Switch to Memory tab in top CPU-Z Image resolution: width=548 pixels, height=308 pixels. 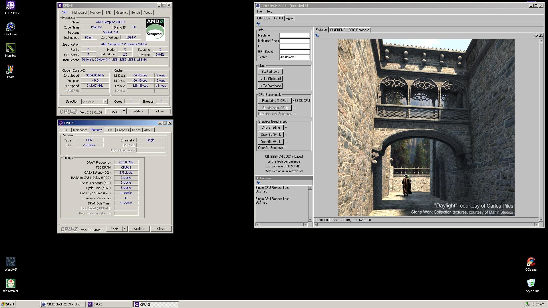pos(95,13)
